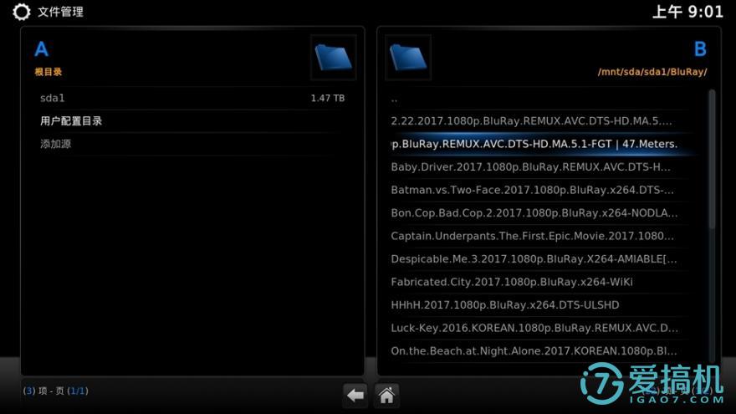Select On.the.Beach.at.Night.Alone entry

(535, 351)
